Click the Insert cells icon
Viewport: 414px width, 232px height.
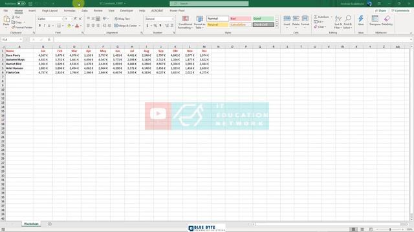pyautogui.click(x=287, y=19)
